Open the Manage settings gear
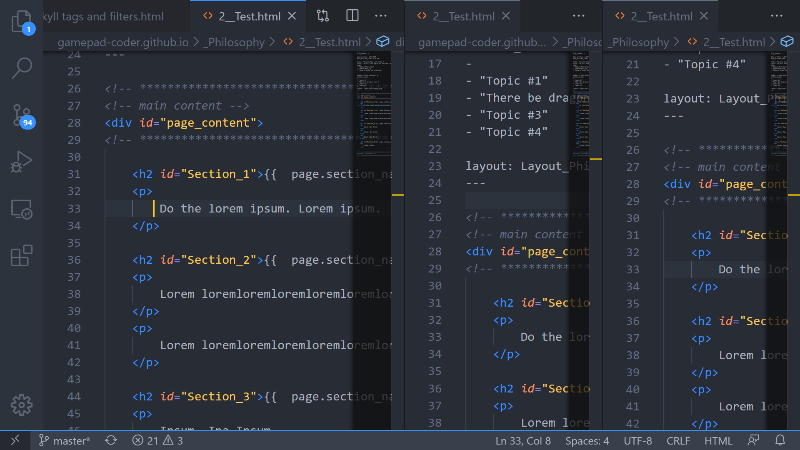Viewport: 800px width, 450px height. pos(21,404)
